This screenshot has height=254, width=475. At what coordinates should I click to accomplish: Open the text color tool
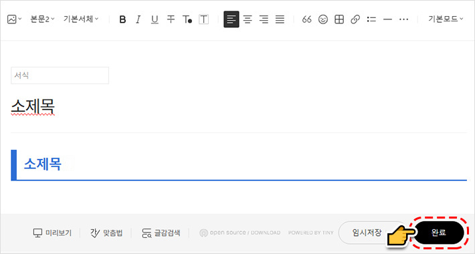(187, 19)
